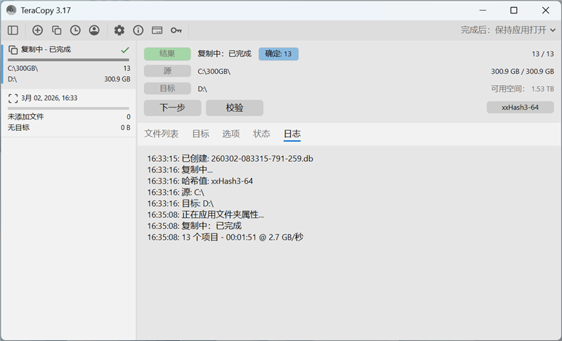Click log line 已创建: 260302-083315-791-259.db
Viewport: 562px width, 341px height.
tap(230, 158)
